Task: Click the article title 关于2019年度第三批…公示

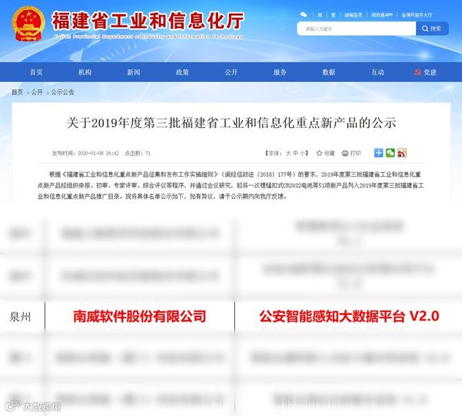Action: 231,123
